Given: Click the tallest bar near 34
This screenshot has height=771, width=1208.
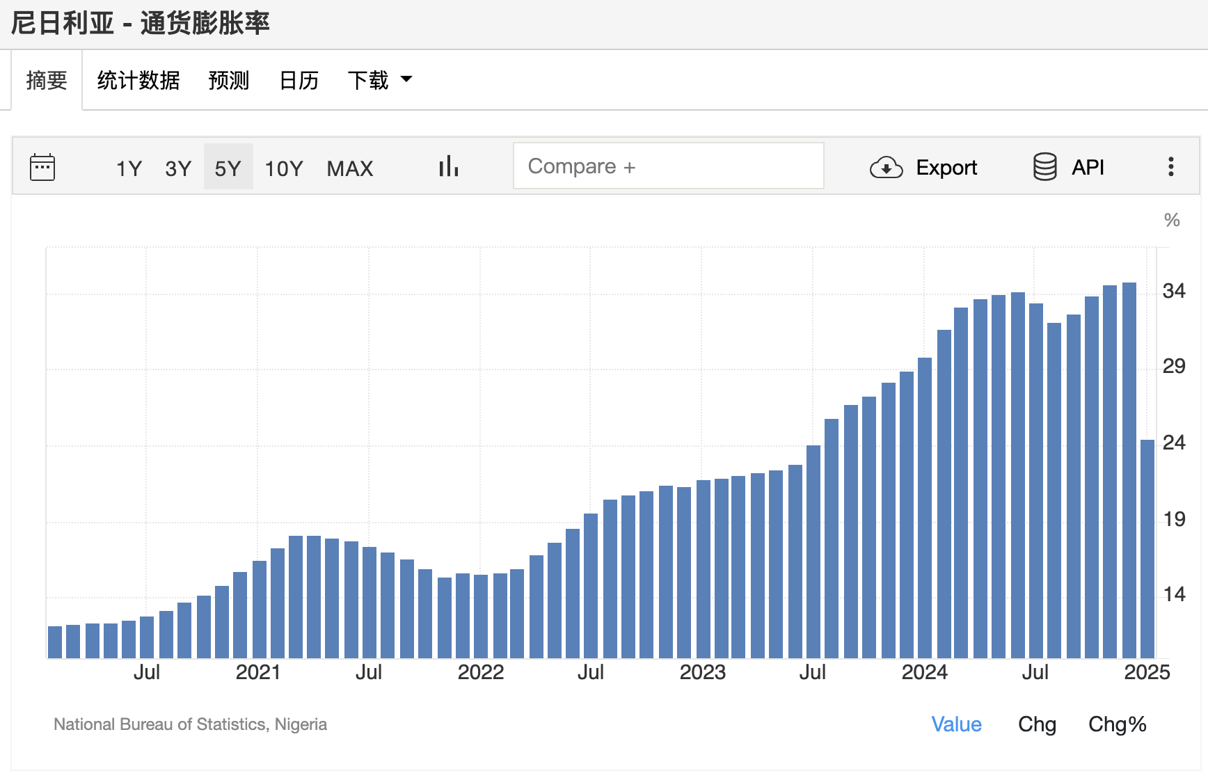Looking at the screenshot, I should [1129, 470].
